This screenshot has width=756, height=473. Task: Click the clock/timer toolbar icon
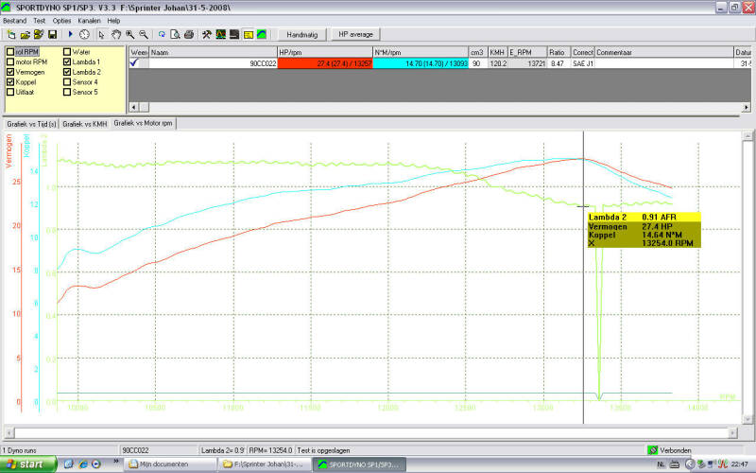tap(84, 34)
